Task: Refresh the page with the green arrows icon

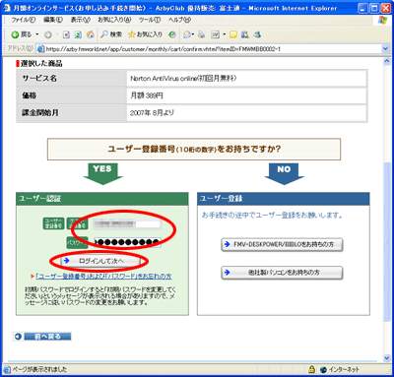Action: [x=78, y=34]
